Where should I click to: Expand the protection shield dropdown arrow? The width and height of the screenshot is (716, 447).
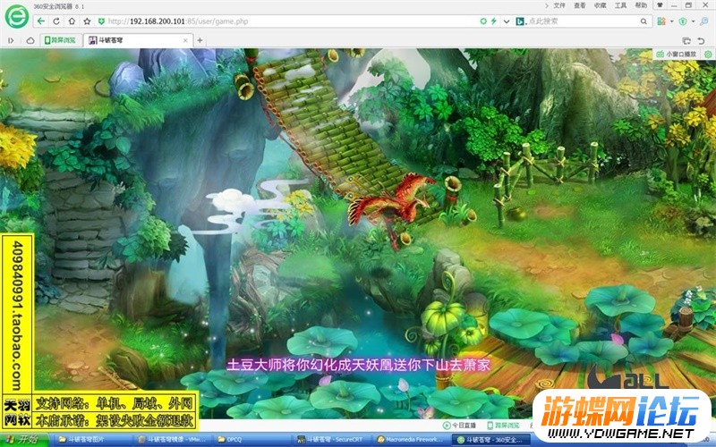click(x=693, y=21)
